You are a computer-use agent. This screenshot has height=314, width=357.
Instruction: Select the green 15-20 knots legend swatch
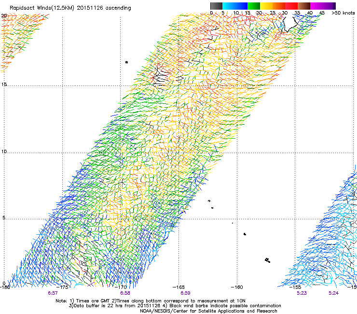[x=254, y=6]
